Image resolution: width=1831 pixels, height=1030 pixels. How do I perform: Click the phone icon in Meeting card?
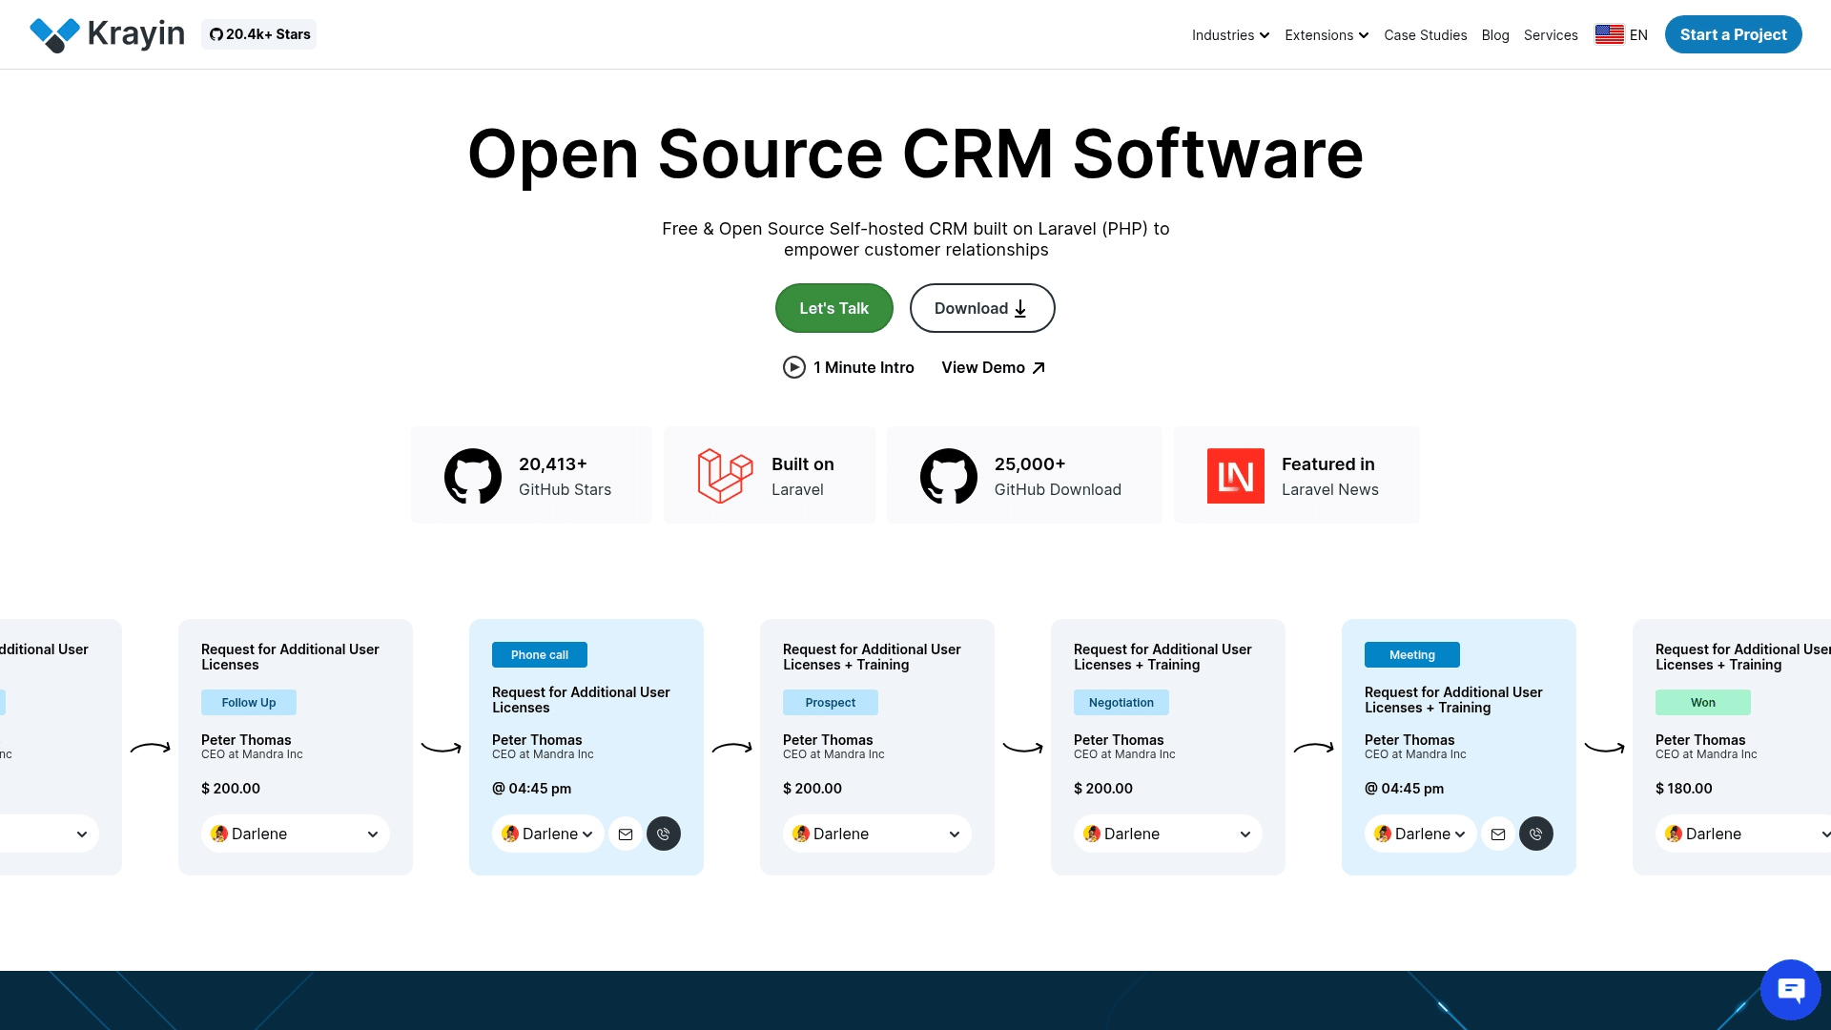coord(1535,834)
